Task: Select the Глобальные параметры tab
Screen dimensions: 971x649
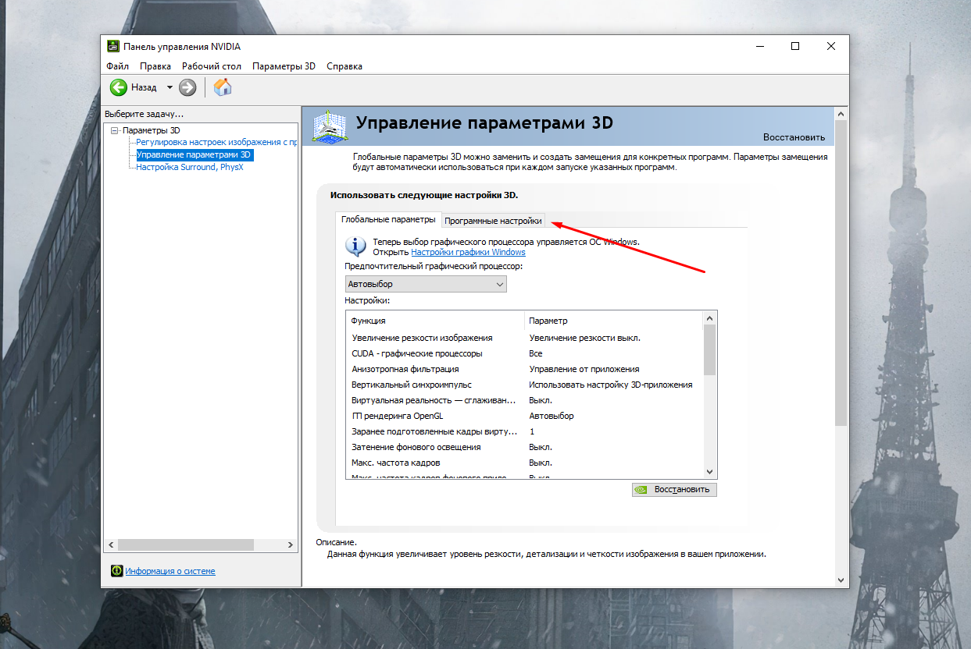Action: [x=388, y=220]
